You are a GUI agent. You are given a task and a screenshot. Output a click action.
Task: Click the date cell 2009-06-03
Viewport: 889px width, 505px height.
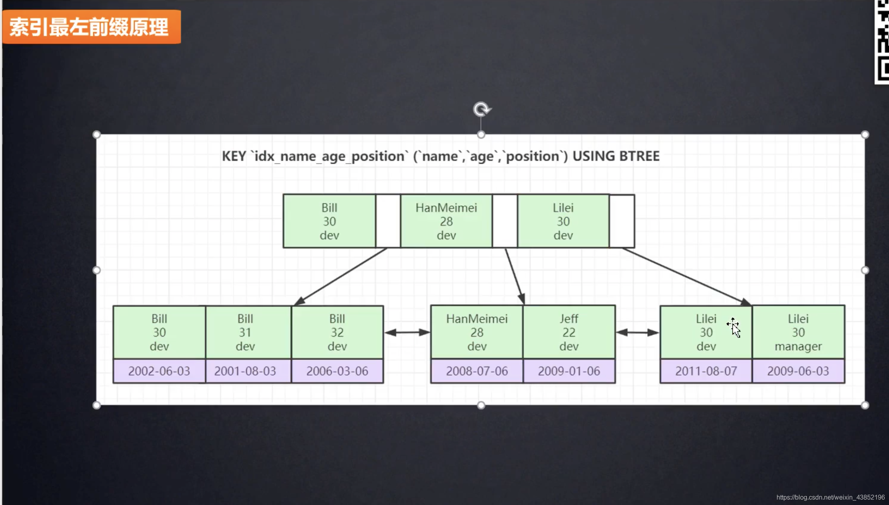(x=798, y=371)
